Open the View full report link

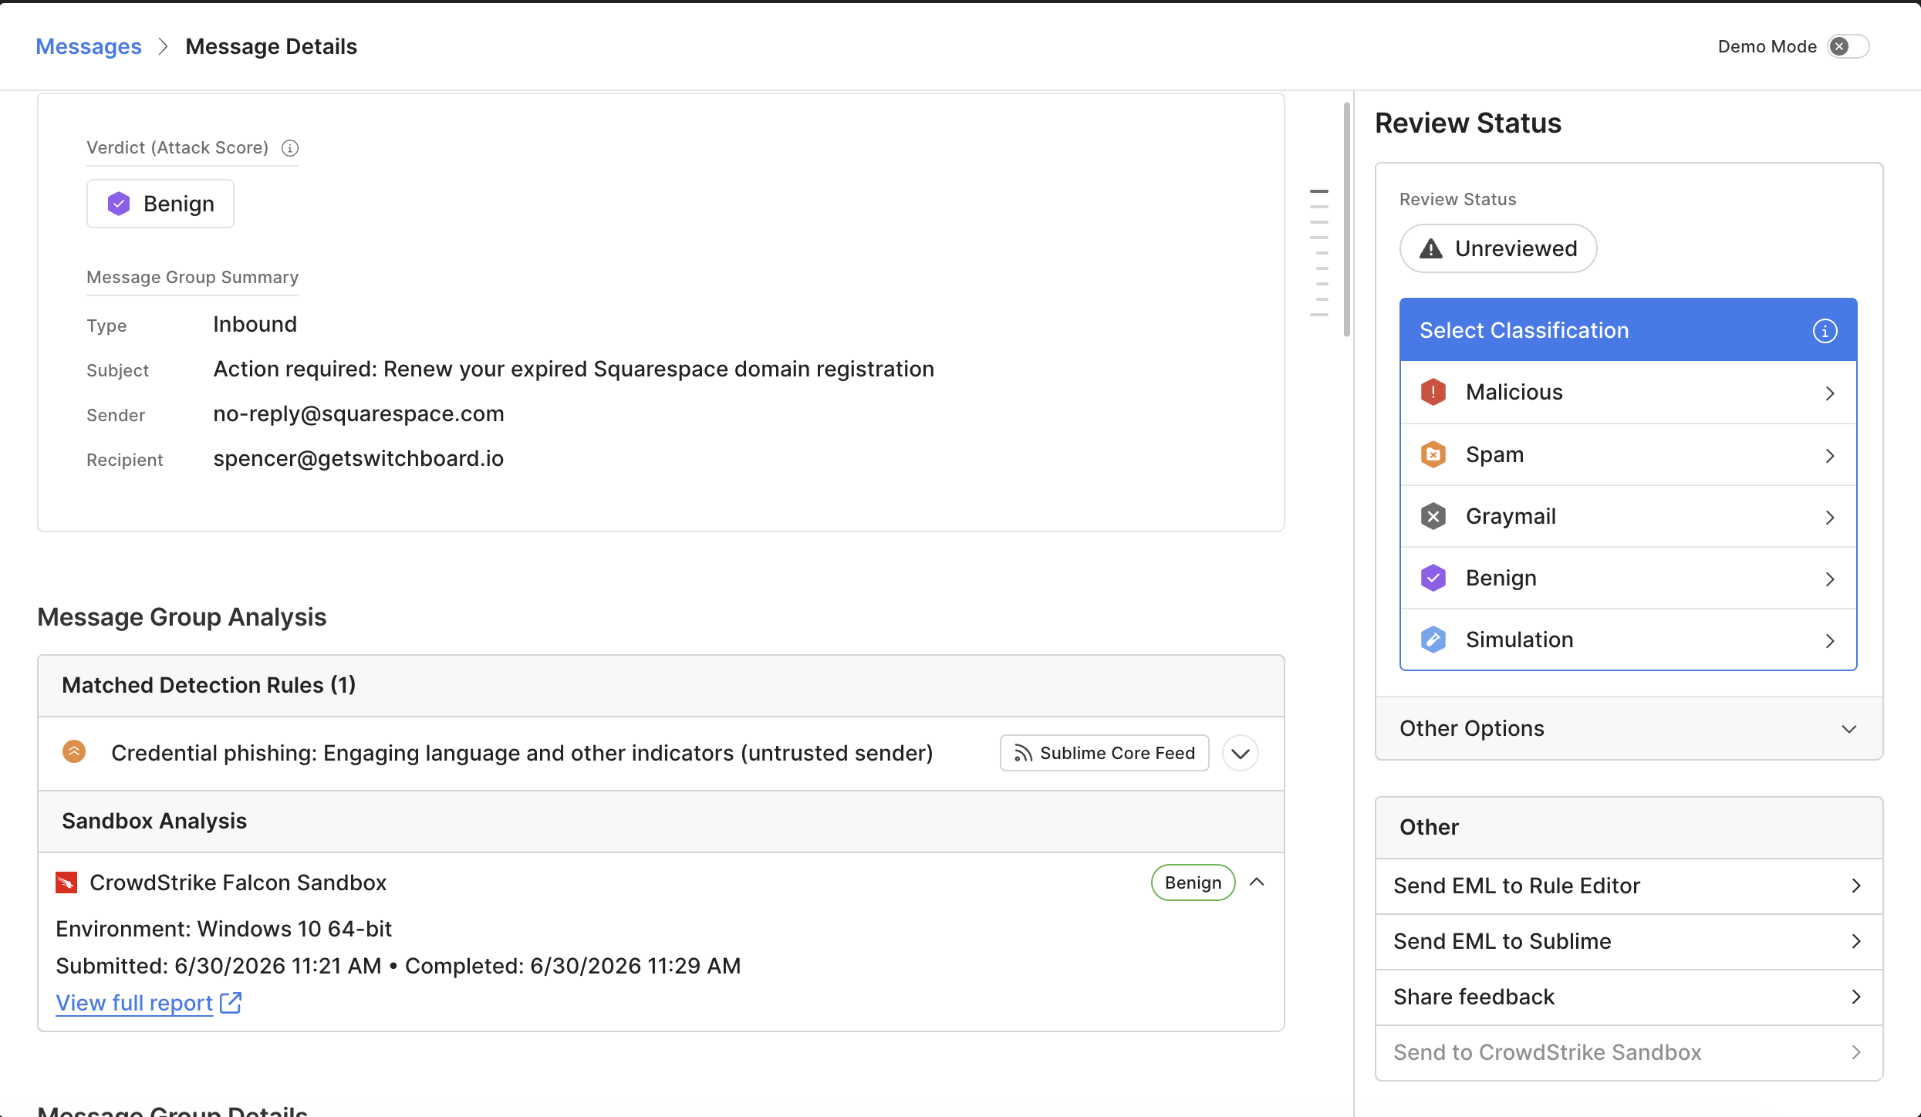[134, 1003]
